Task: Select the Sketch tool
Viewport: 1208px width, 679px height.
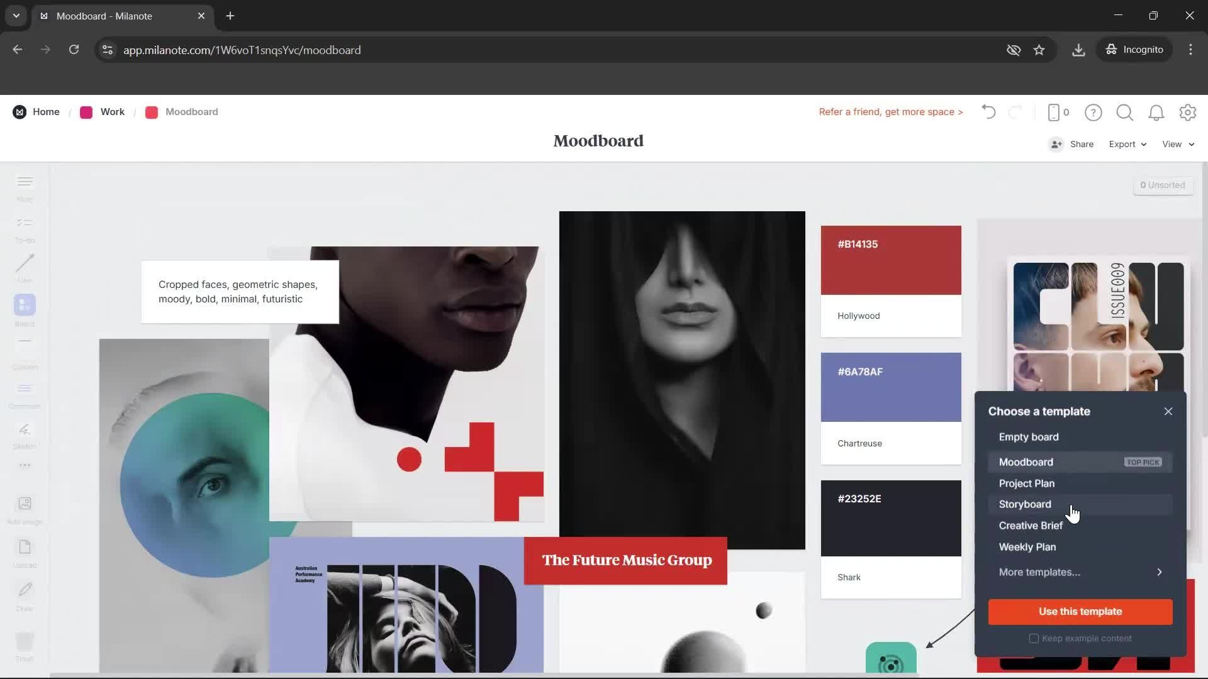Action: (x=24, y=434)
